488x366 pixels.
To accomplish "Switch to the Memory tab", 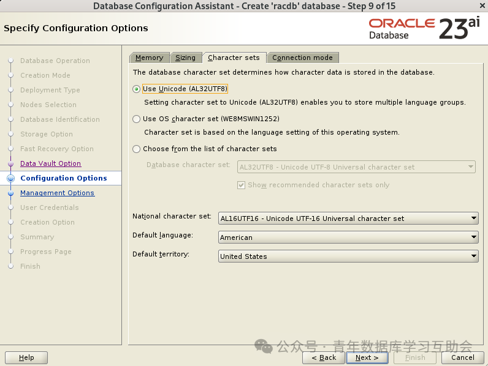I will 150,58.
